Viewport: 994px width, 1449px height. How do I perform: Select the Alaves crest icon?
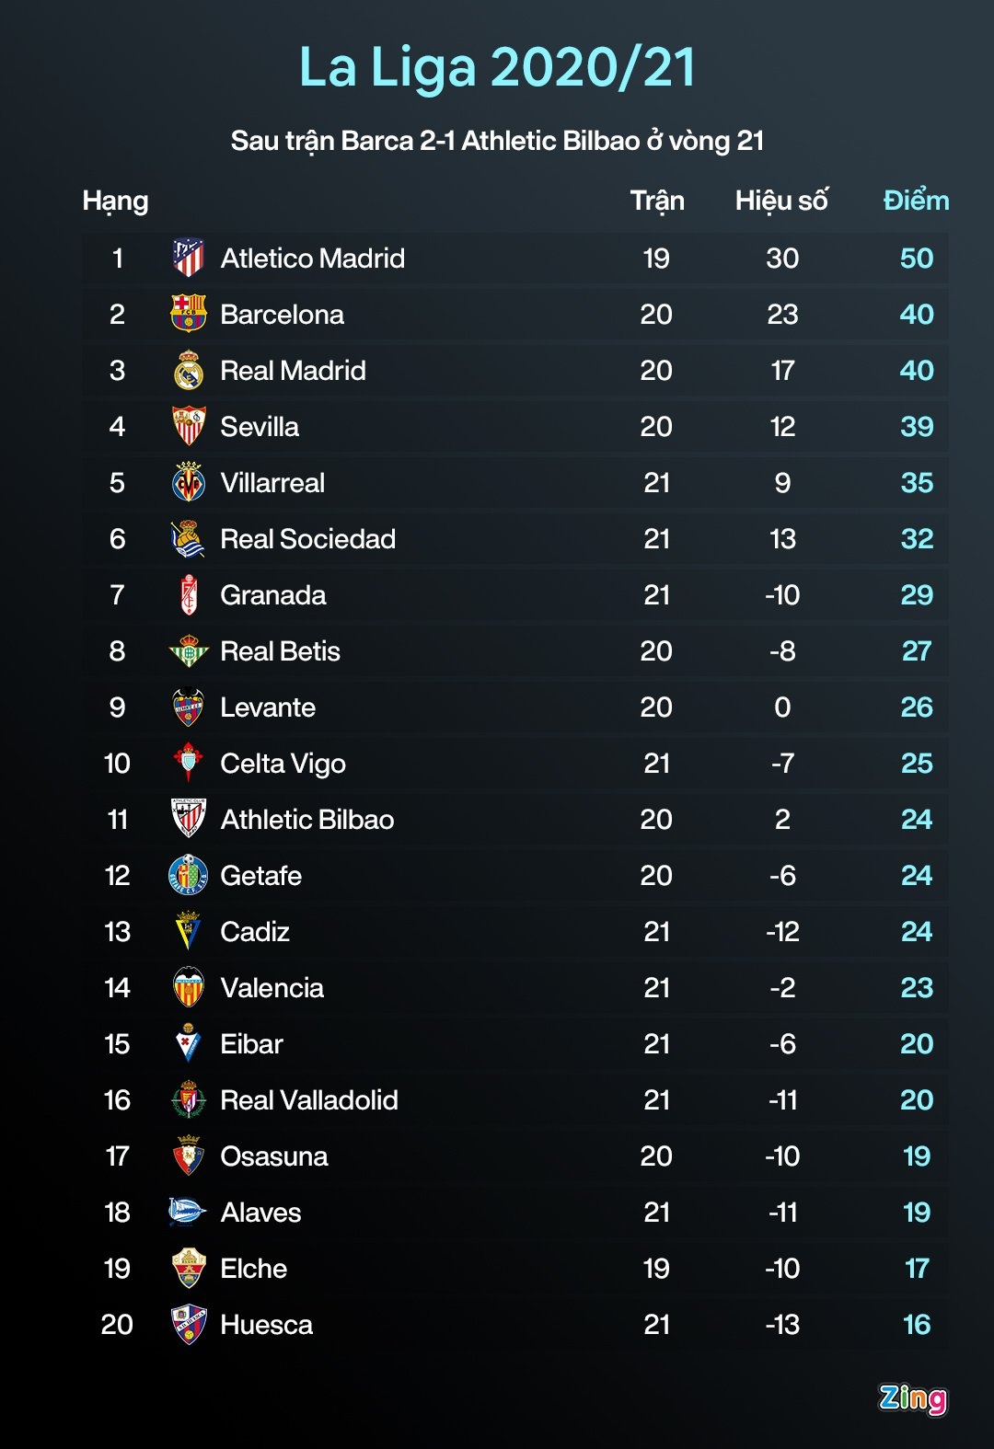tap(187, 1213)
